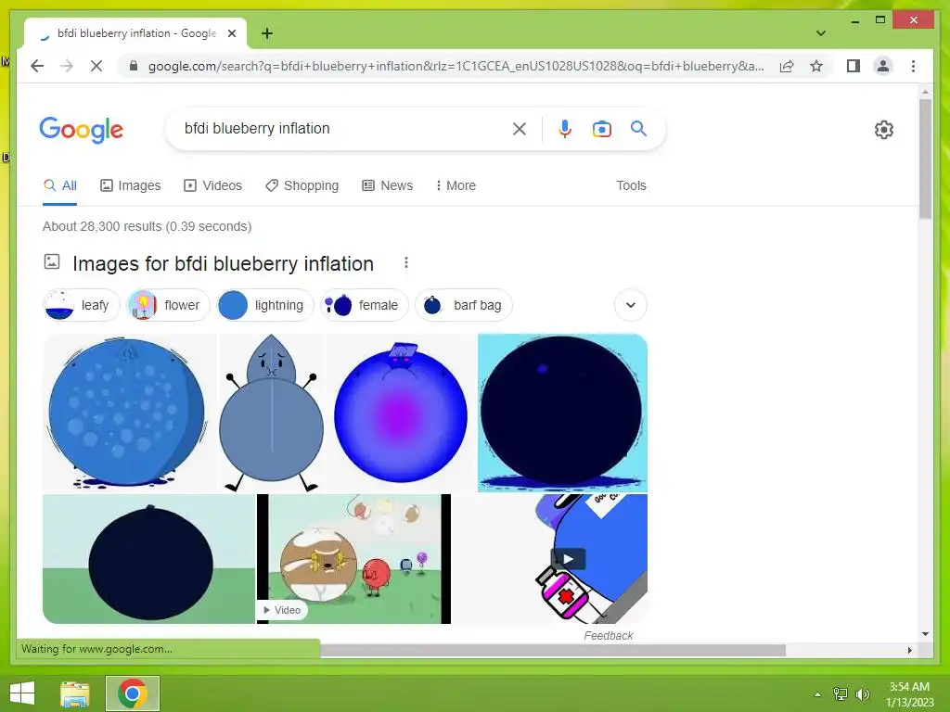Open dark sphere on cyan background image
The image size is (950, 712).
[562, 413]
